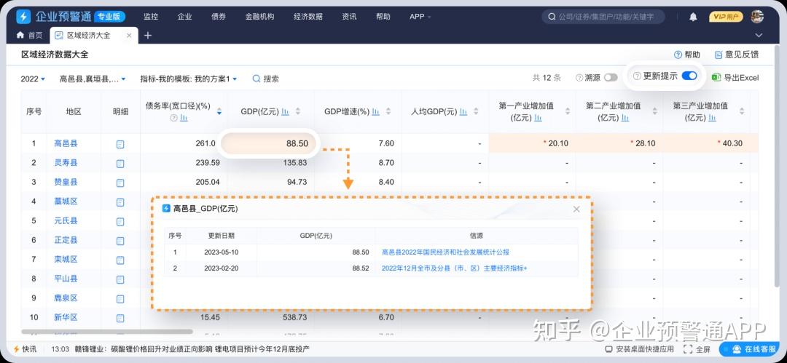Show chart for 人均GDP(元) column
Image resolution: width=787 pixels, height=363 pixels.
pos(463,112)
